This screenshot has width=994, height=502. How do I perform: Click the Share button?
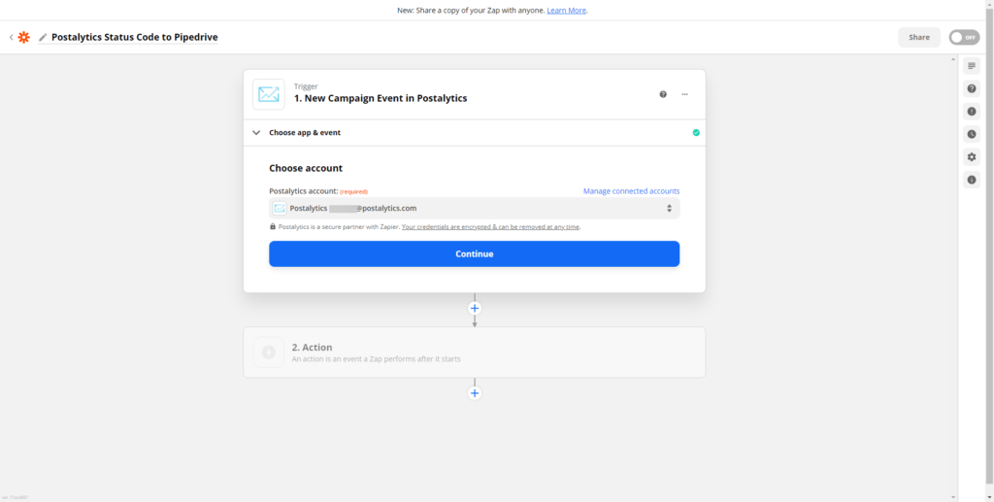pos(918,38)
